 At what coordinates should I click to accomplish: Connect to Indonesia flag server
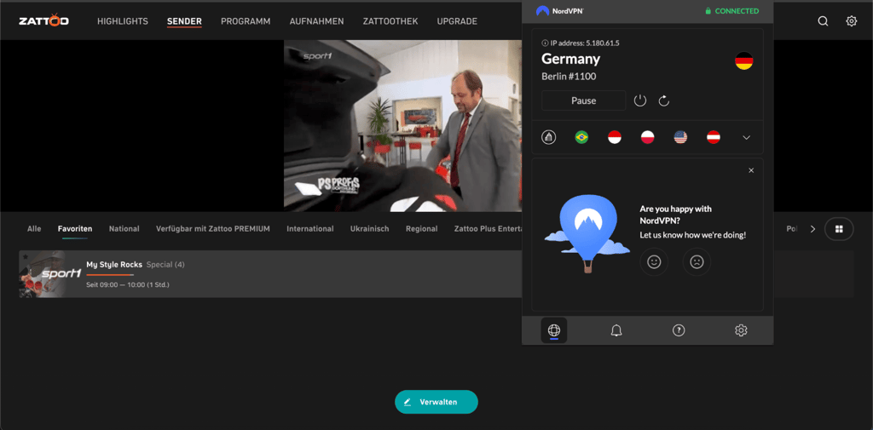615,137
